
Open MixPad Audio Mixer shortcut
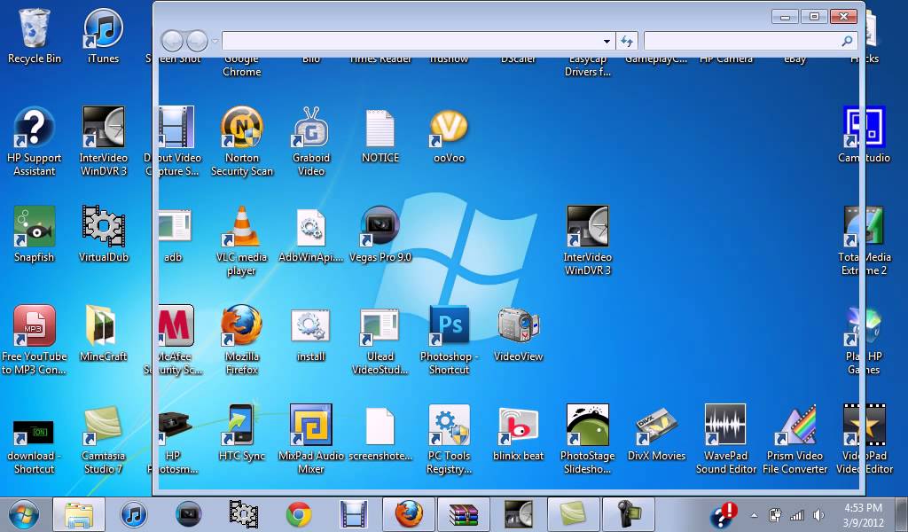point(311,440)
